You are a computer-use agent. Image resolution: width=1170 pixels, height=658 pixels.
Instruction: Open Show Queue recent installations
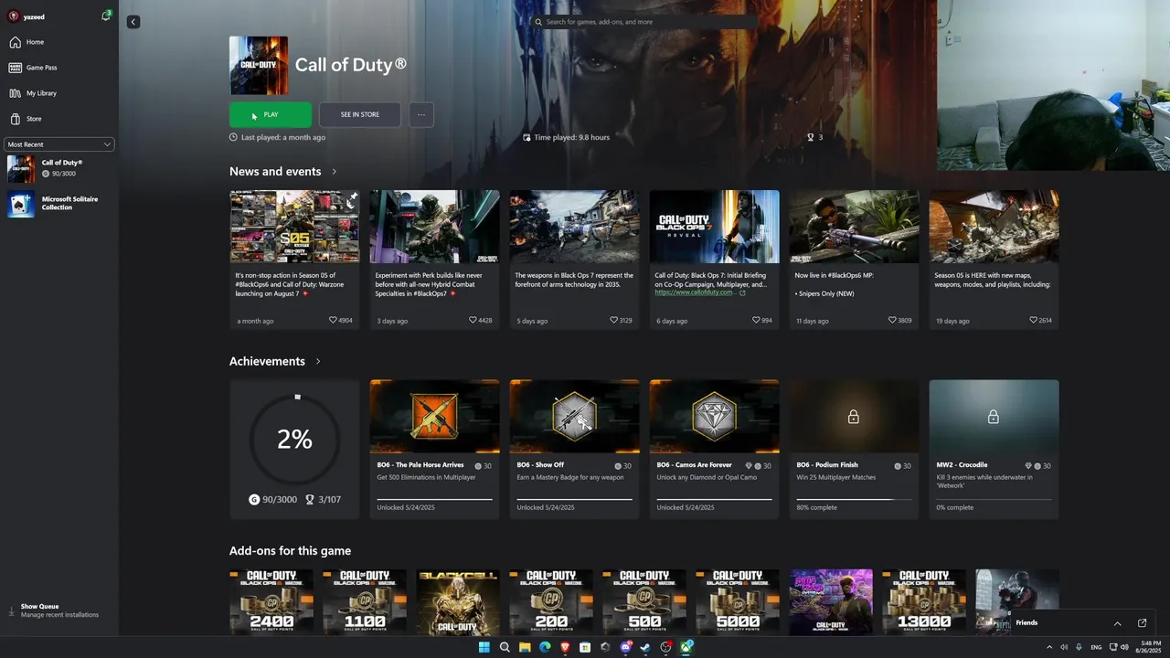(x=58, y=610)
